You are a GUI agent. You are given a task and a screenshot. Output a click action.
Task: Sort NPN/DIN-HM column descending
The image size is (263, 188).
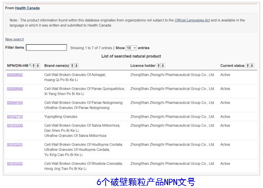38,66
